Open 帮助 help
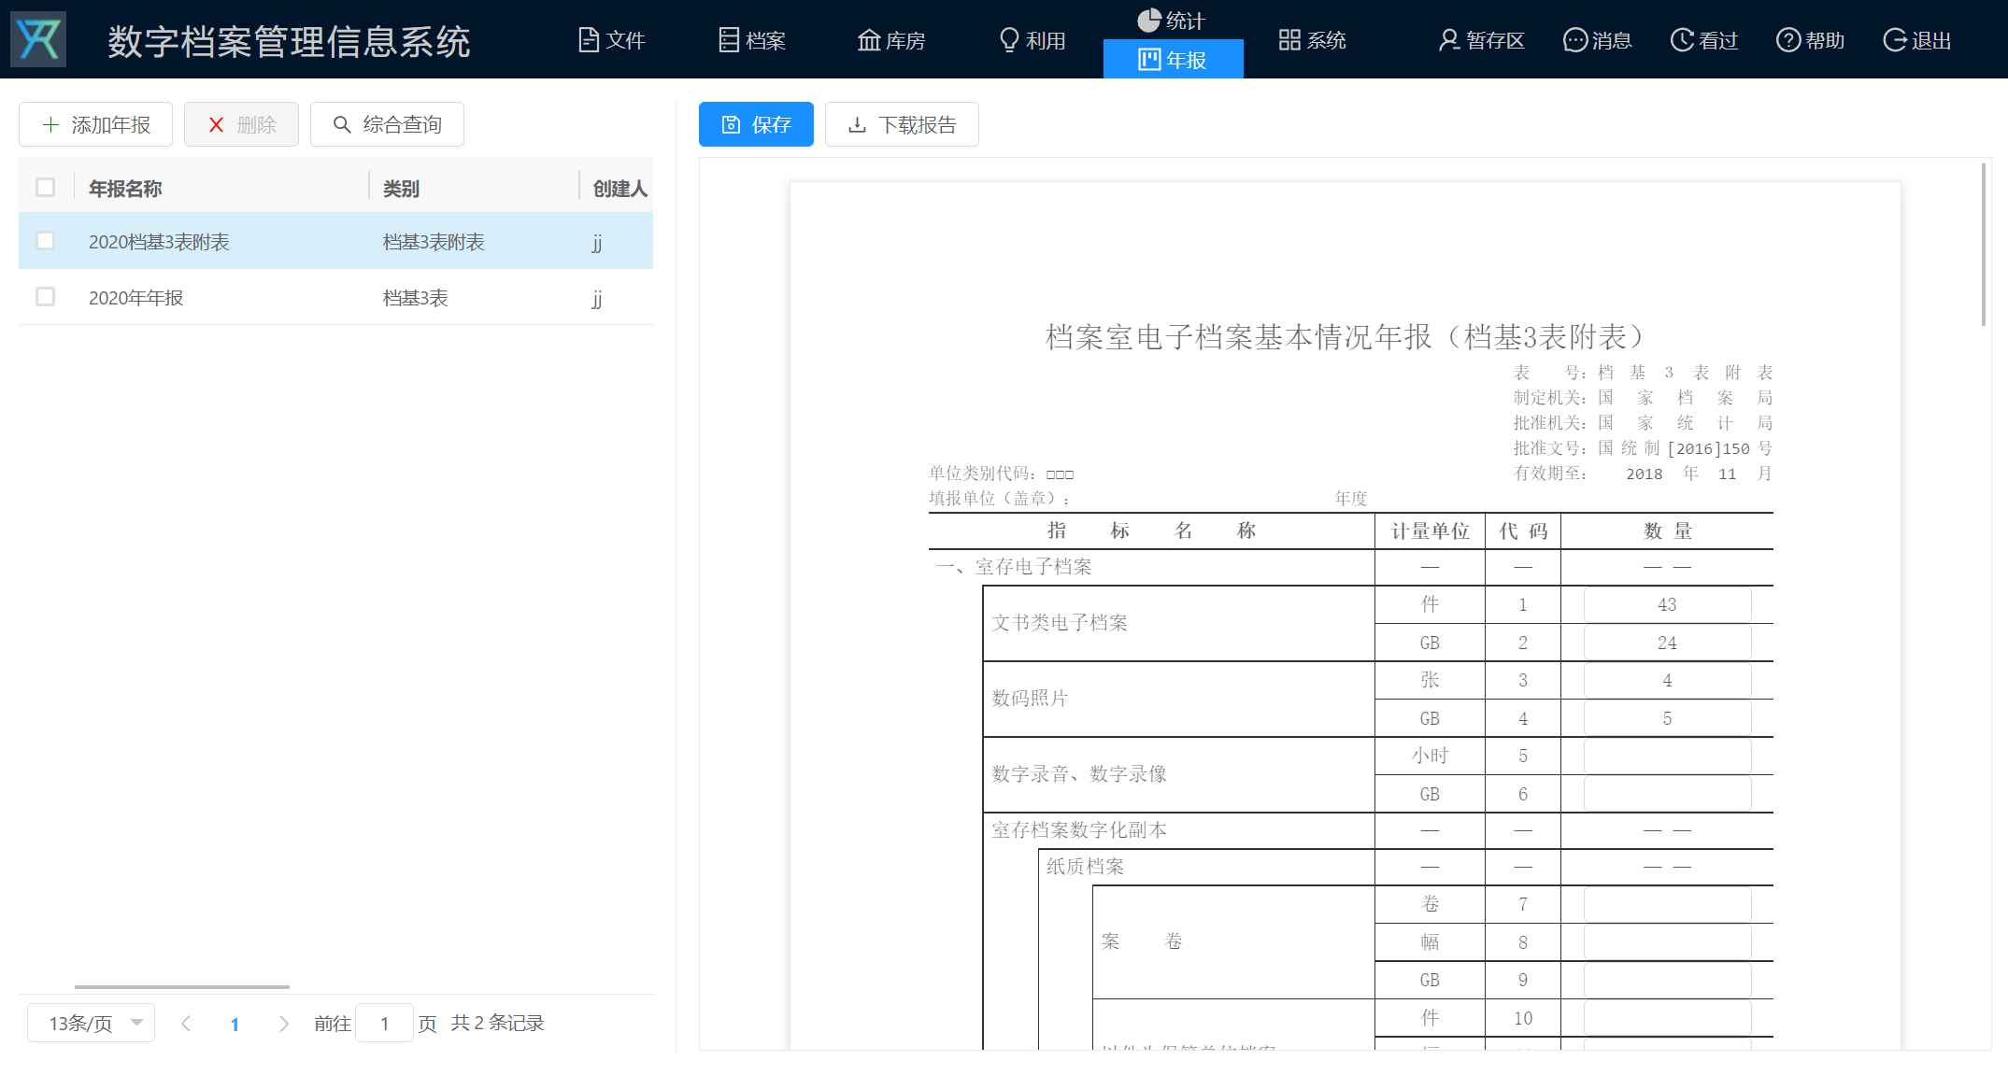Viewport: 2008px width, 1075px height. pyautogui.click(x=1811, y=40)
